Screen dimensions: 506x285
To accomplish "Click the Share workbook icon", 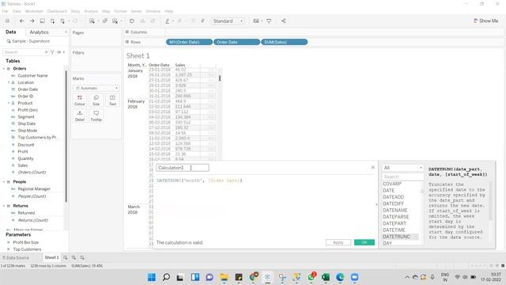I will [x=283, y=21].
